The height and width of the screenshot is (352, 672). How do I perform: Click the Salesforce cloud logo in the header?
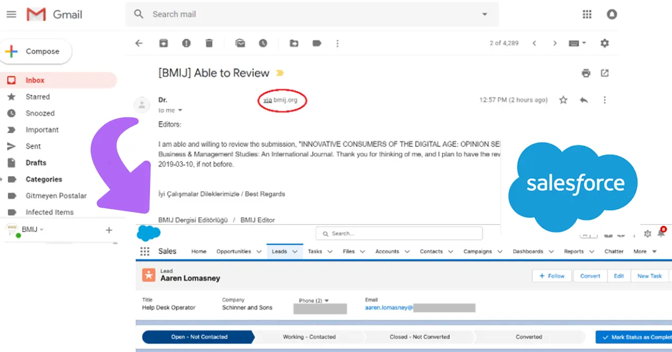tap(148, 233)
